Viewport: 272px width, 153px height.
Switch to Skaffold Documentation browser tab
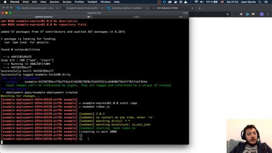pyautogui.click(x=37, y=8)
